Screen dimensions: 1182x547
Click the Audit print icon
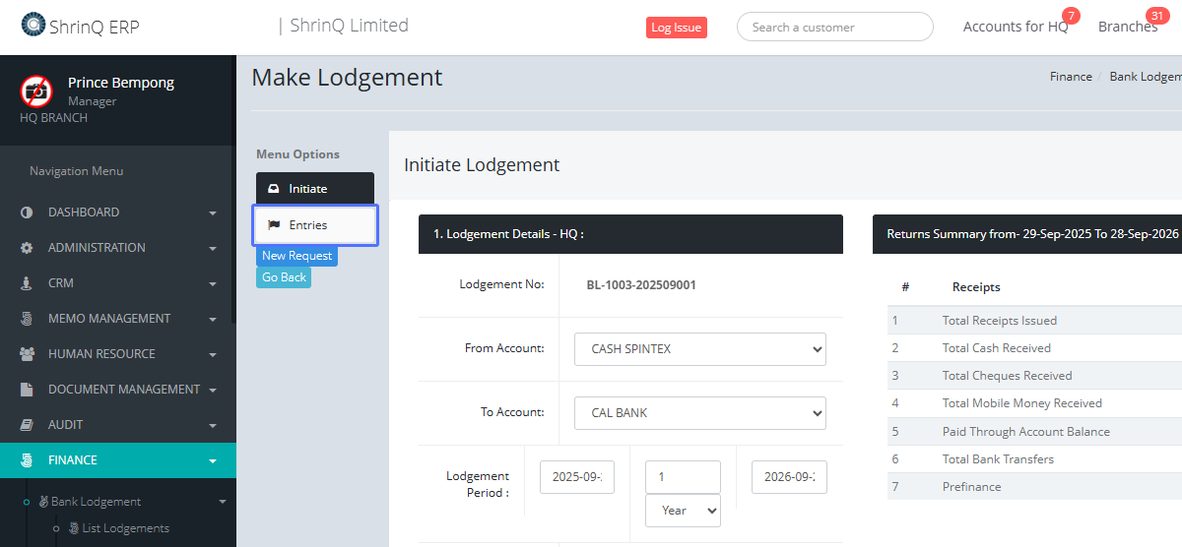[27, 425]
